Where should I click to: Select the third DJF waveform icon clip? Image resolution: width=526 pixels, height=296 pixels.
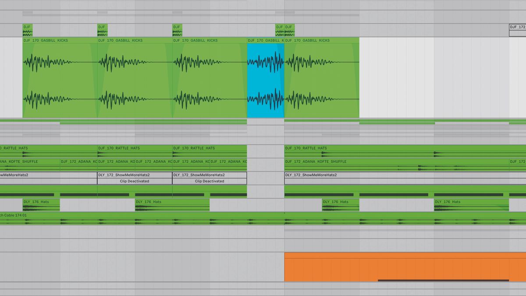point(178,30)
